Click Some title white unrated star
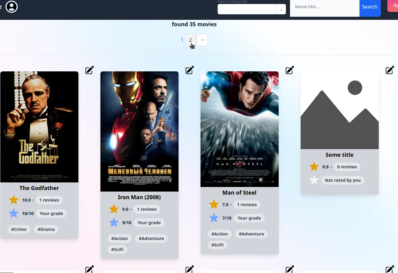This screenshot has height=273, width=398. pyautogui.click(x=314, y=180)
